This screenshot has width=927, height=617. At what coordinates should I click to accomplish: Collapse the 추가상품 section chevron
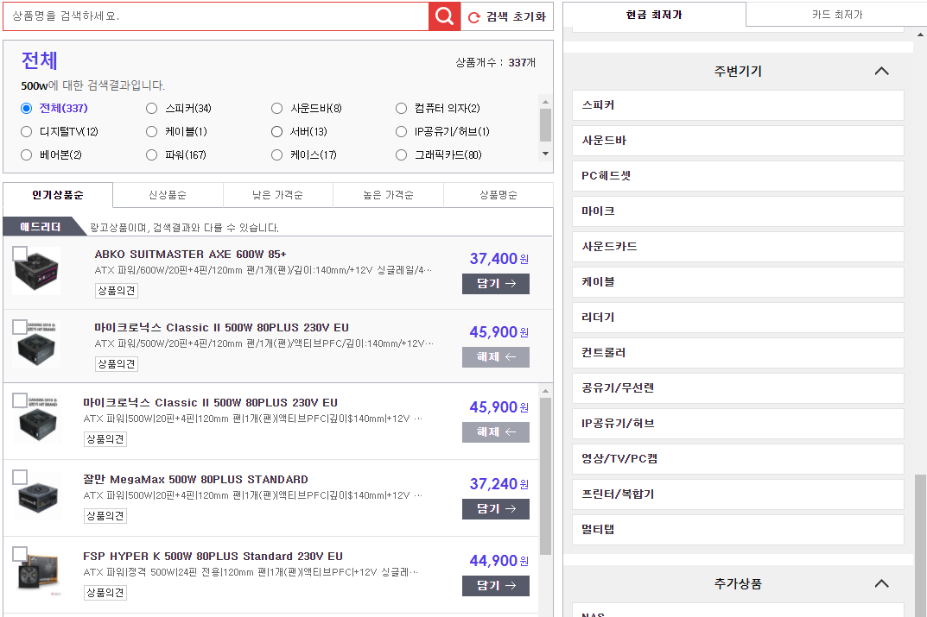pos(881,583)
